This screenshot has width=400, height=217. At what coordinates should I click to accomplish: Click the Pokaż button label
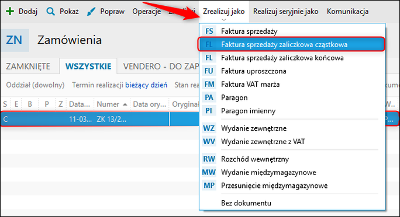[x=69, y=12]
